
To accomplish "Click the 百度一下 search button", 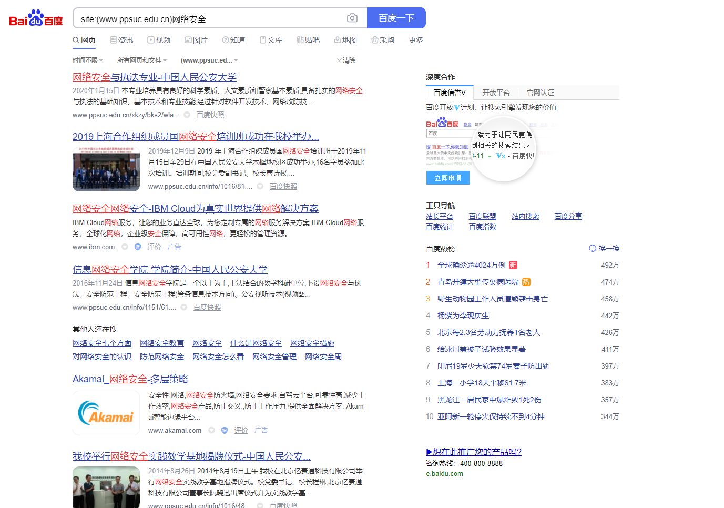I will (396, 18).
